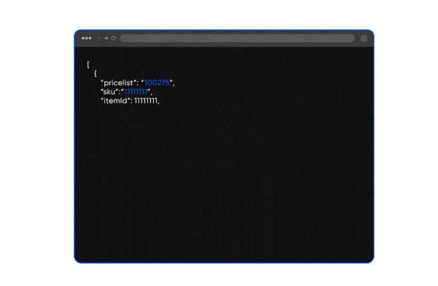438x286 pixels.
Task: Click the blue value 100275
Action: click(x=157, y=83)
